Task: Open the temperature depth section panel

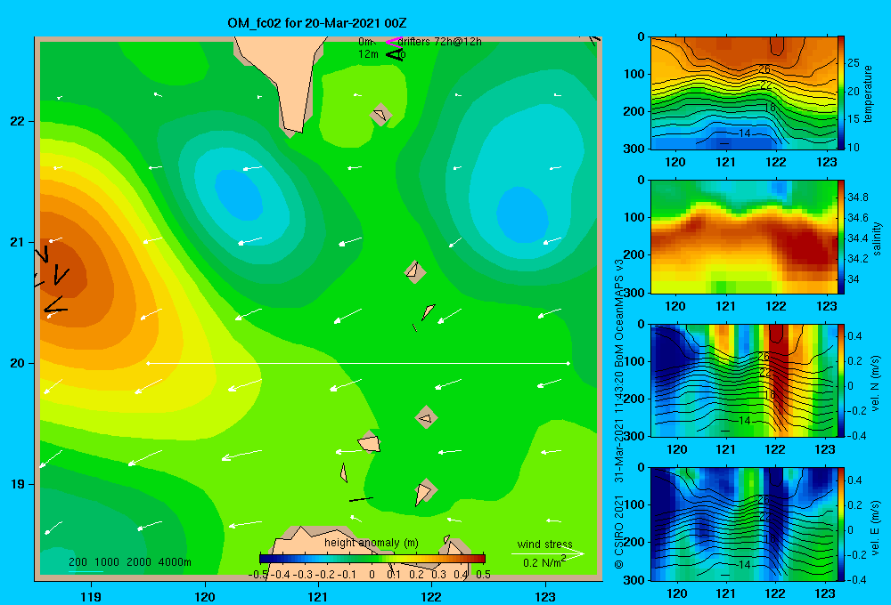Action: [744, 93]
